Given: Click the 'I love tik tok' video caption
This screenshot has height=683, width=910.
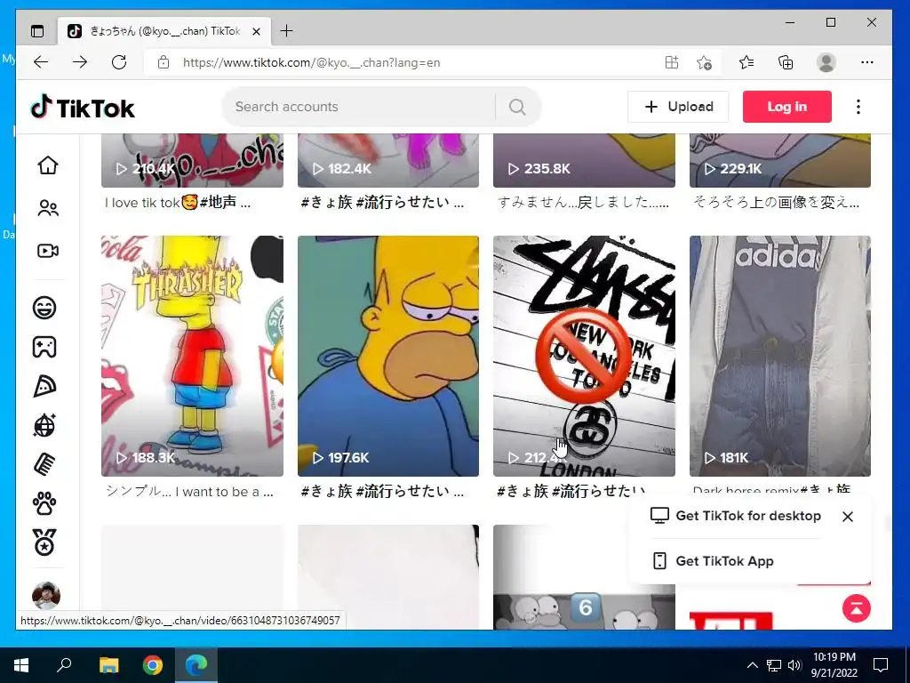Looking at the screenshot, I should tap(178, 203).
